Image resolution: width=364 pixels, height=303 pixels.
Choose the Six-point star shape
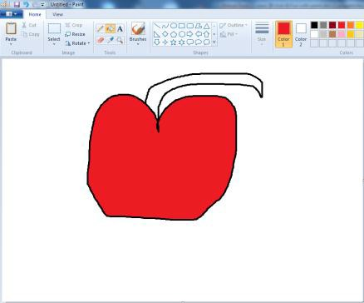(x=182, y=42)
